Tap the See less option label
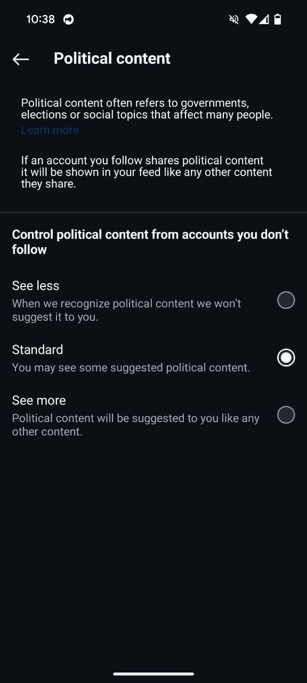The height and width of the screenshot is (683, 307). (x=36, y=286)
